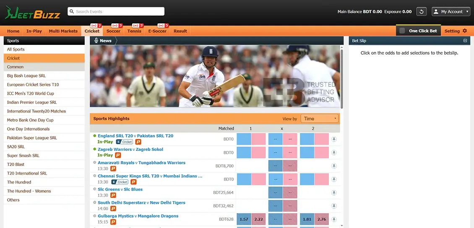The image size is (474, 228).
Task: Open the Result tab
Action: 180,31
